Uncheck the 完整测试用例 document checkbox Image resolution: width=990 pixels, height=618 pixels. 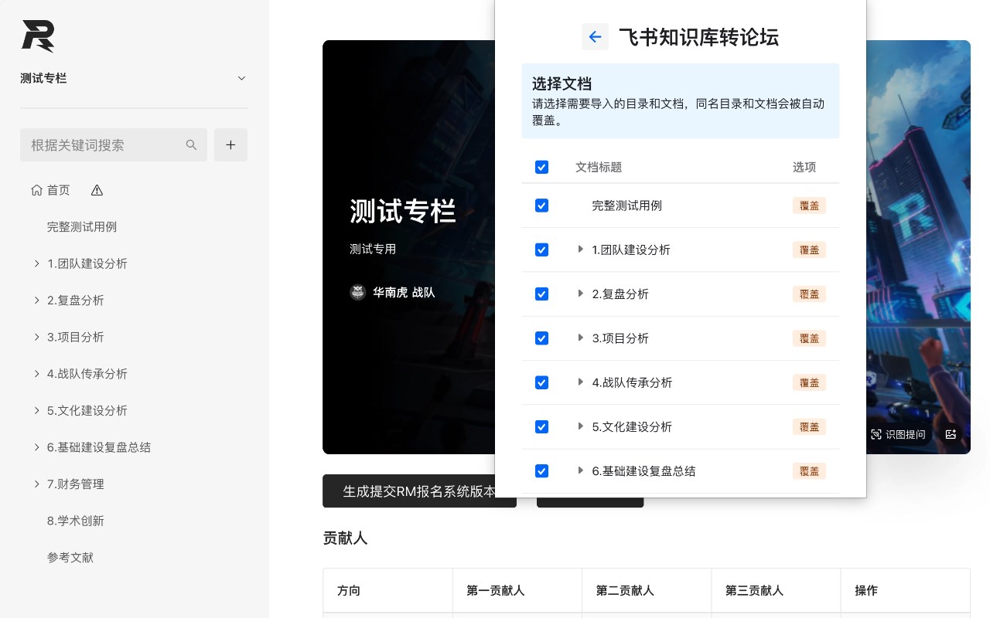coord(541,205)
